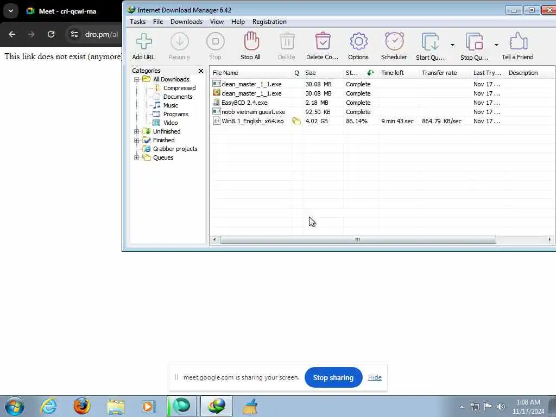Open Stop Queue dropdown arrow
This screenshot has height=417, width=556.
496,45
